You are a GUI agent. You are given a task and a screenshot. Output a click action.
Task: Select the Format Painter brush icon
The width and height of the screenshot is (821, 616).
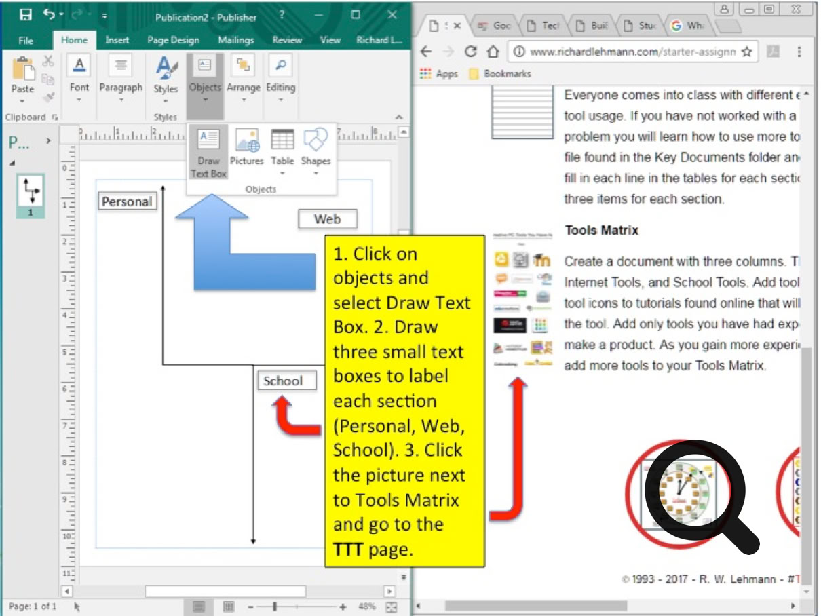(48, 97)
